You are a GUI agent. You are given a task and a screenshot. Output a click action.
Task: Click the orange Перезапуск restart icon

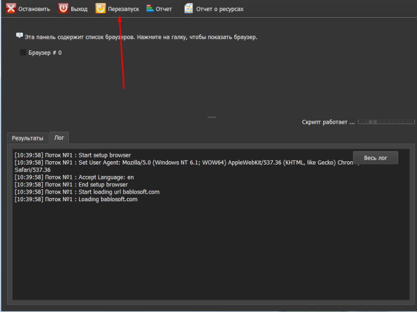point(100,8)
